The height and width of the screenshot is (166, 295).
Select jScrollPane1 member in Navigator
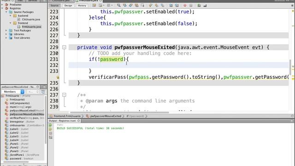pyautogui.click(x=24, y=155)
